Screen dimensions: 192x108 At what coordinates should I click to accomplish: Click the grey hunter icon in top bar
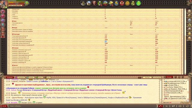pyautogui.click(x=83, y=3)
